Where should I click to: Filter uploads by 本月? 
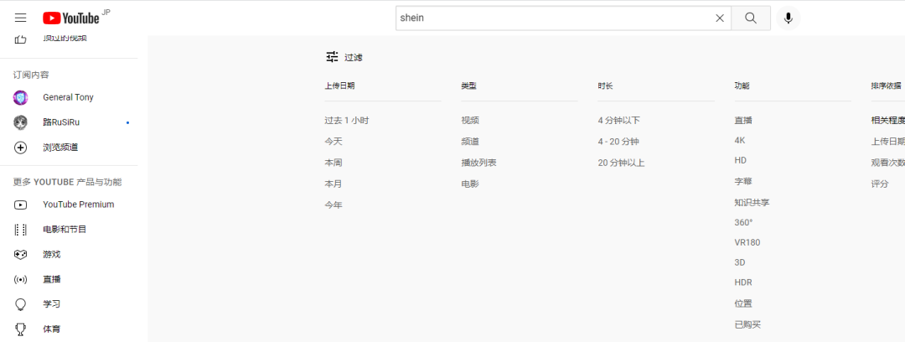(x=333, y=184)
